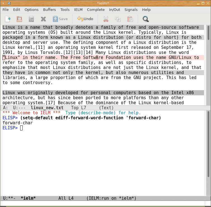Click the New file toolbar icon
The height and width of the screenshot is (207, 211).
8,19
